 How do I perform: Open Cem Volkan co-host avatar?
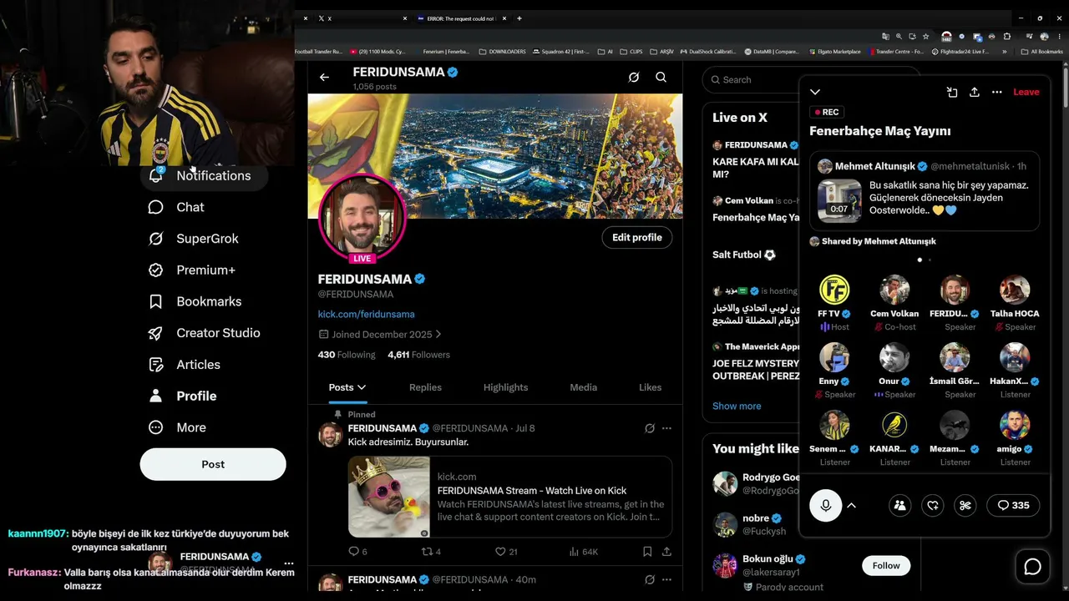tap(894, 290)
